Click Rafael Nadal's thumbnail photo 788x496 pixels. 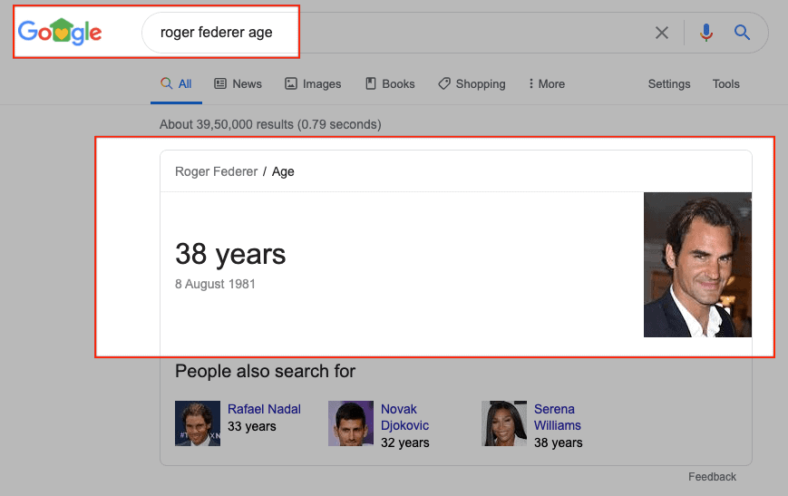click(198, 423)
